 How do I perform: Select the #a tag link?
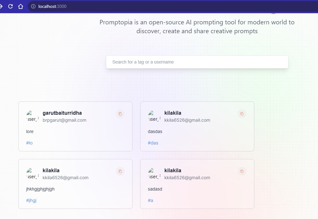[150, 200]
